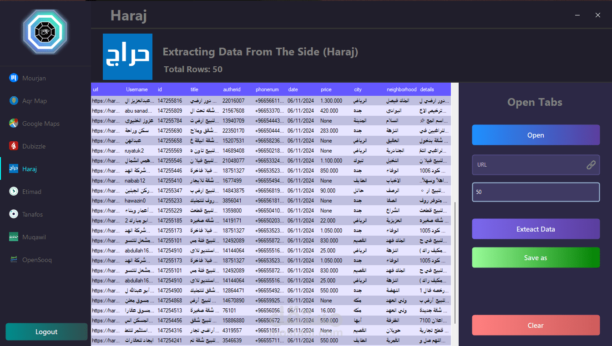Click the Dubizzle flame icon
Screen dimensions: 612x346
click(14, 146)
